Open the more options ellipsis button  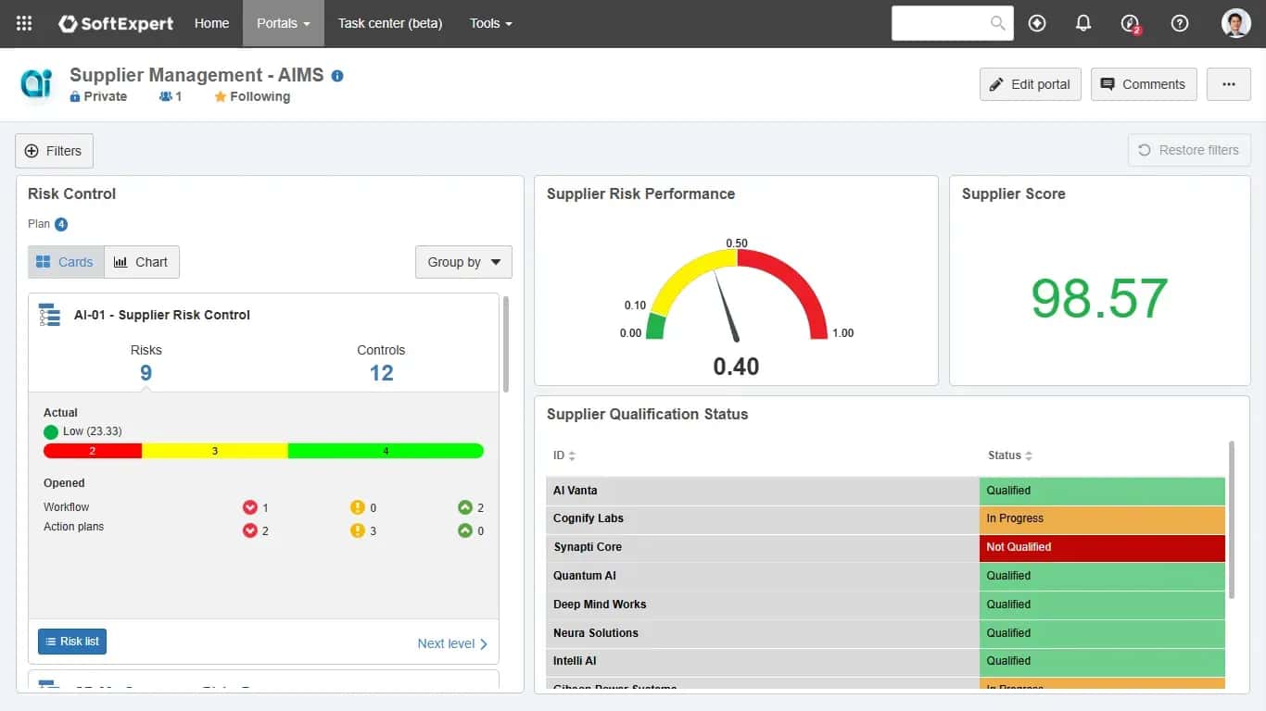point(1229,84)
